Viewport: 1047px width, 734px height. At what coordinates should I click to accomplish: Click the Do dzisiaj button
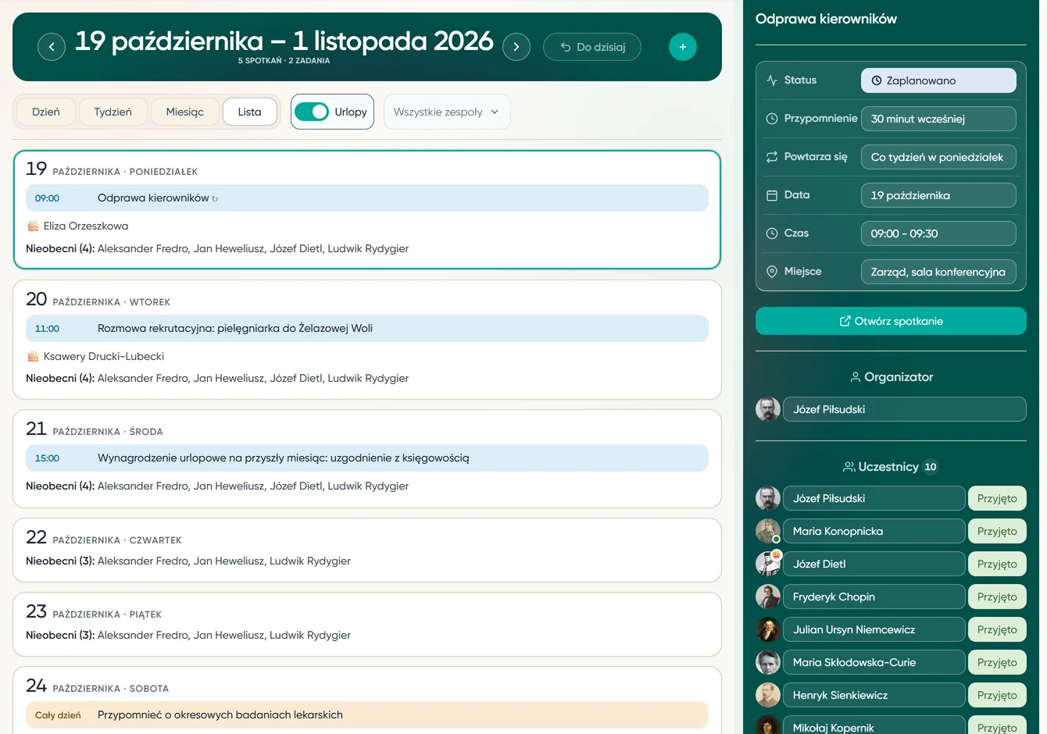pyautogui.click(x=592, y=47)
